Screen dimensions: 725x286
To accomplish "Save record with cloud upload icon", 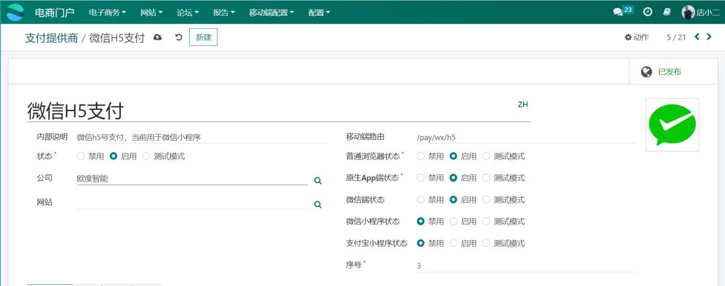I will (158, 37).
